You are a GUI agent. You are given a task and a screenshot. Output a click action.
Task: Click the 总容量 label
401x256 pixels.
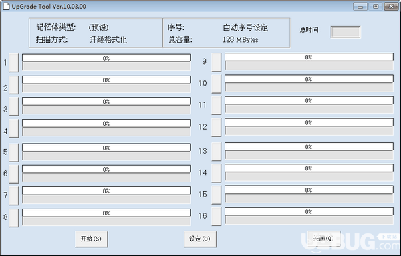click(180, 40)
